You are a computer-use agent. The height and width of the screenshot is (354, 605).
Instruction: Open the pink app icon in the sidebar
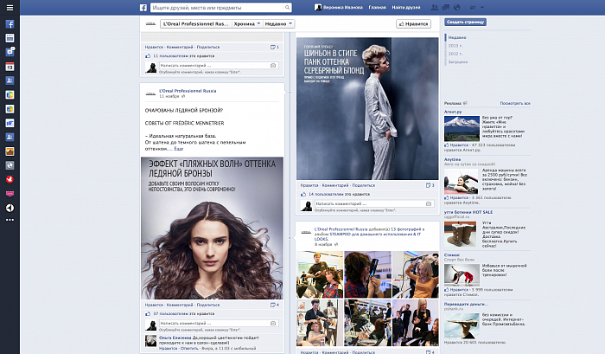click(10, 194)
